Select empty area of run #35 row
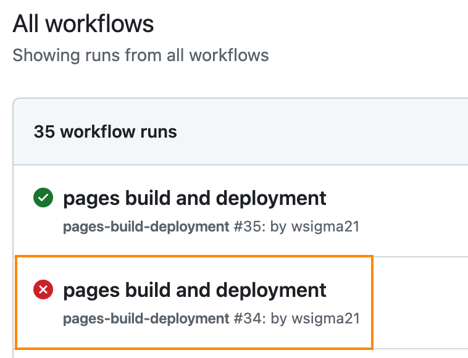Viewport: 468px width, 358px height. (x=412, y=210)
